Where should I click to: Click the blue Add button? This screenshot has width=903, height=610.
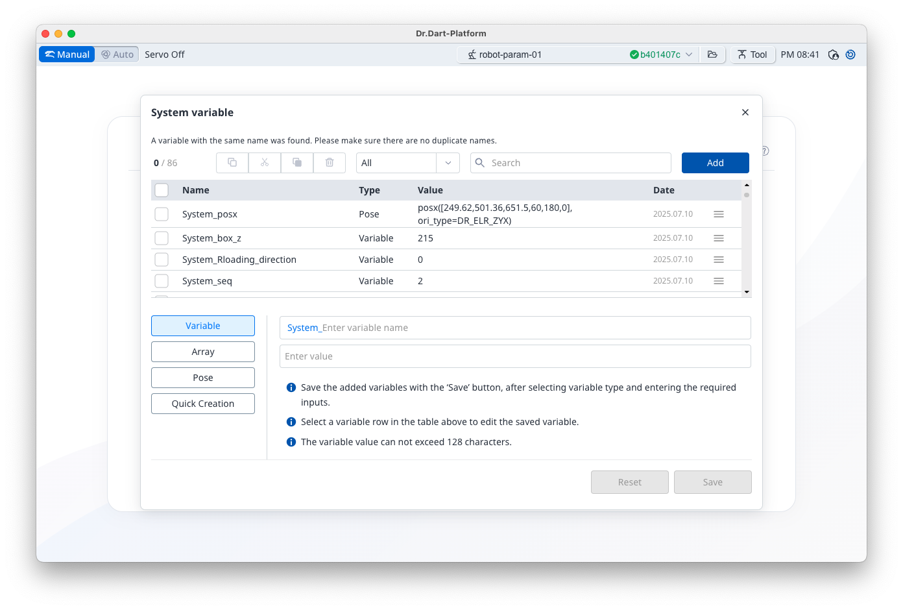[x=715, y=163]
